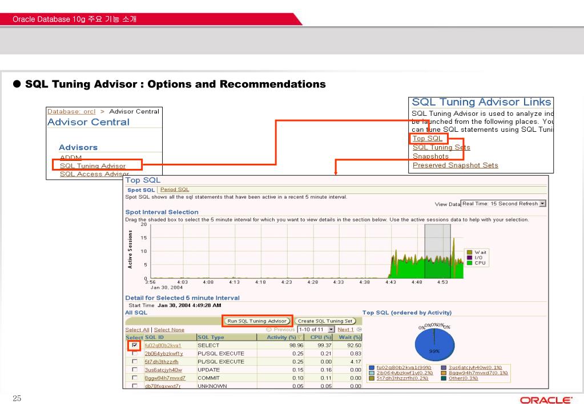The width and height of the screenshot is (584, 404).
Task: Open the SQL Tuning Sets link
Action: [441, 147]
